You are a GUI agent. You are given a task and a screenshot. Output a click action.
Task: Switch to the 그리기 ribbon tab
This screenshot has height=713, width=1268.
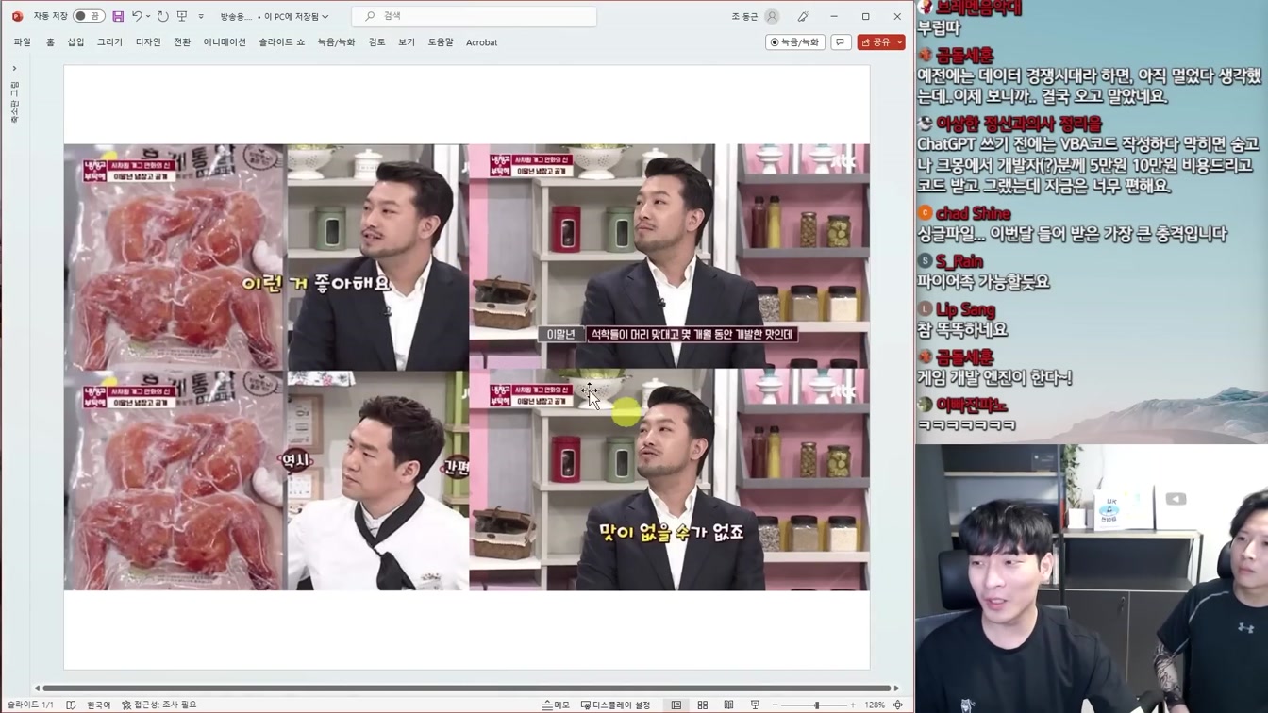coord(109,42)
